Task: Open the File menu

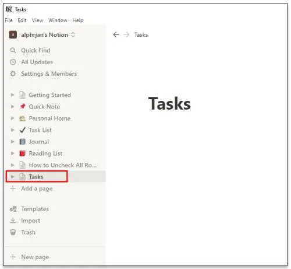Action: (9, 20)
